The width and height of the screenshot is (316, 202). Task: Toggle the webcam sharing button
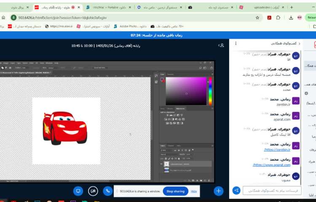93,191
